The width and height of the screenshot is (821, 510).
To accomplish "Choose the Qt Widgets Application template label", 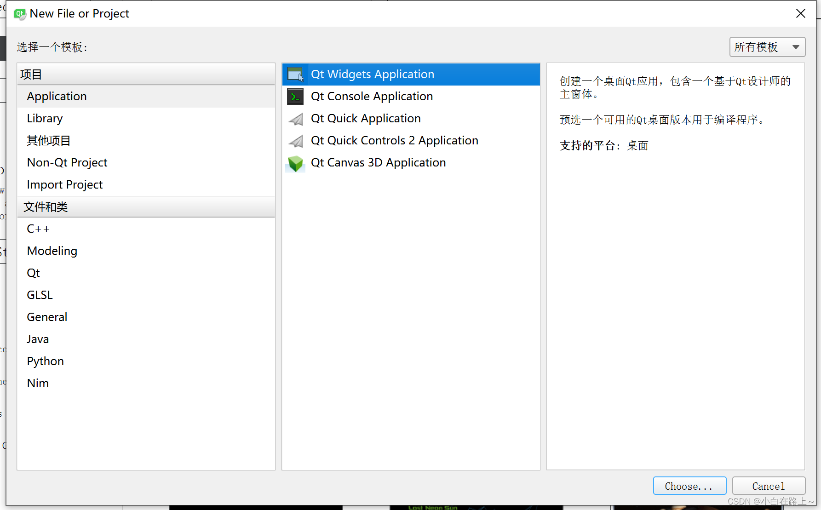I will [373, 74].
